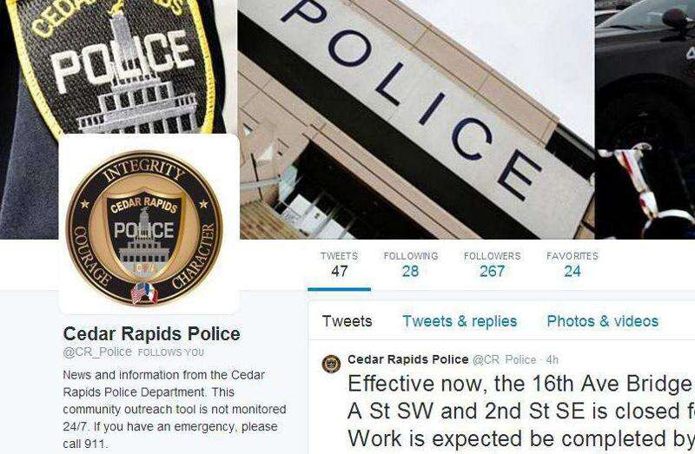Open tweet author name Cedar Rapids Police

[407, 359]
